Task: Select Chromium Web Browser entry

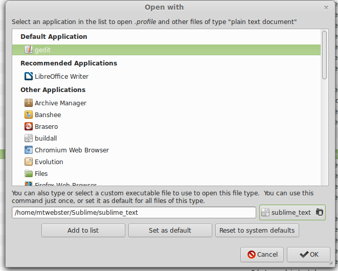Action: 166,150
